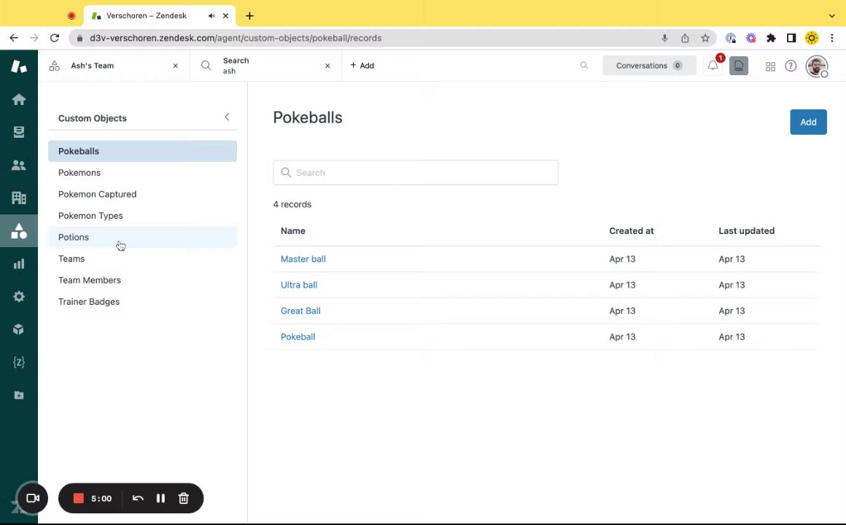Image resolution: width=846 pixels, height=525 pixels.
Task: Open the {z} app icon in sidebar
Action: [19, 362]
